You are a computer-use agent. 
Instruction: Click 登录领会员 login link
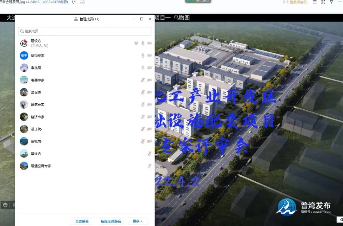pyautogui.click(x=298, y=2)
